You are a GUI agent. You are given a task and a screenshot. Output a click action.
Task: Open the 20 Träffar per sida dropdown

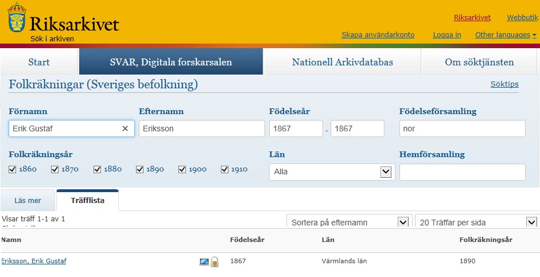(476, 222)
